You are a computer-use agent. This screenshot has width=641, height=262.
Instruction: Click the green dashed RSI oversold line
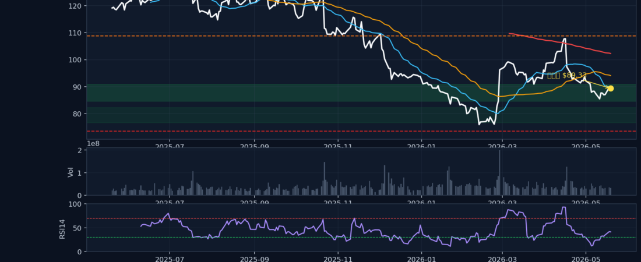point(361,237)
